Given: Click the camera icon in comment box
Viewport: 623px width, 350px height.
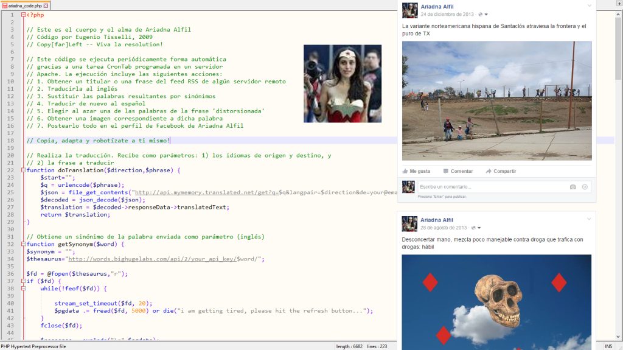Looking at the screenshot, I should pyautogui.click(x=573, y=187).
